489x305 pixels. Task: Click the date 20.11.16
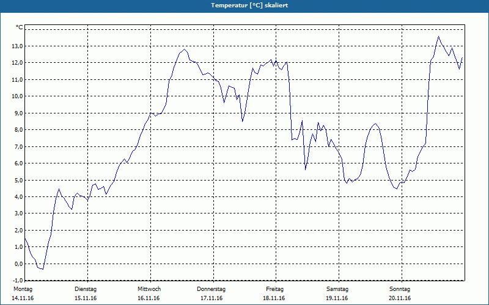pyautogui.click(x=400, y=298)
